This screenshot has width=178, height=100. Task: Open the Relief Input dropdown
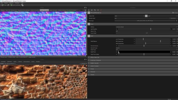(147, 50)
